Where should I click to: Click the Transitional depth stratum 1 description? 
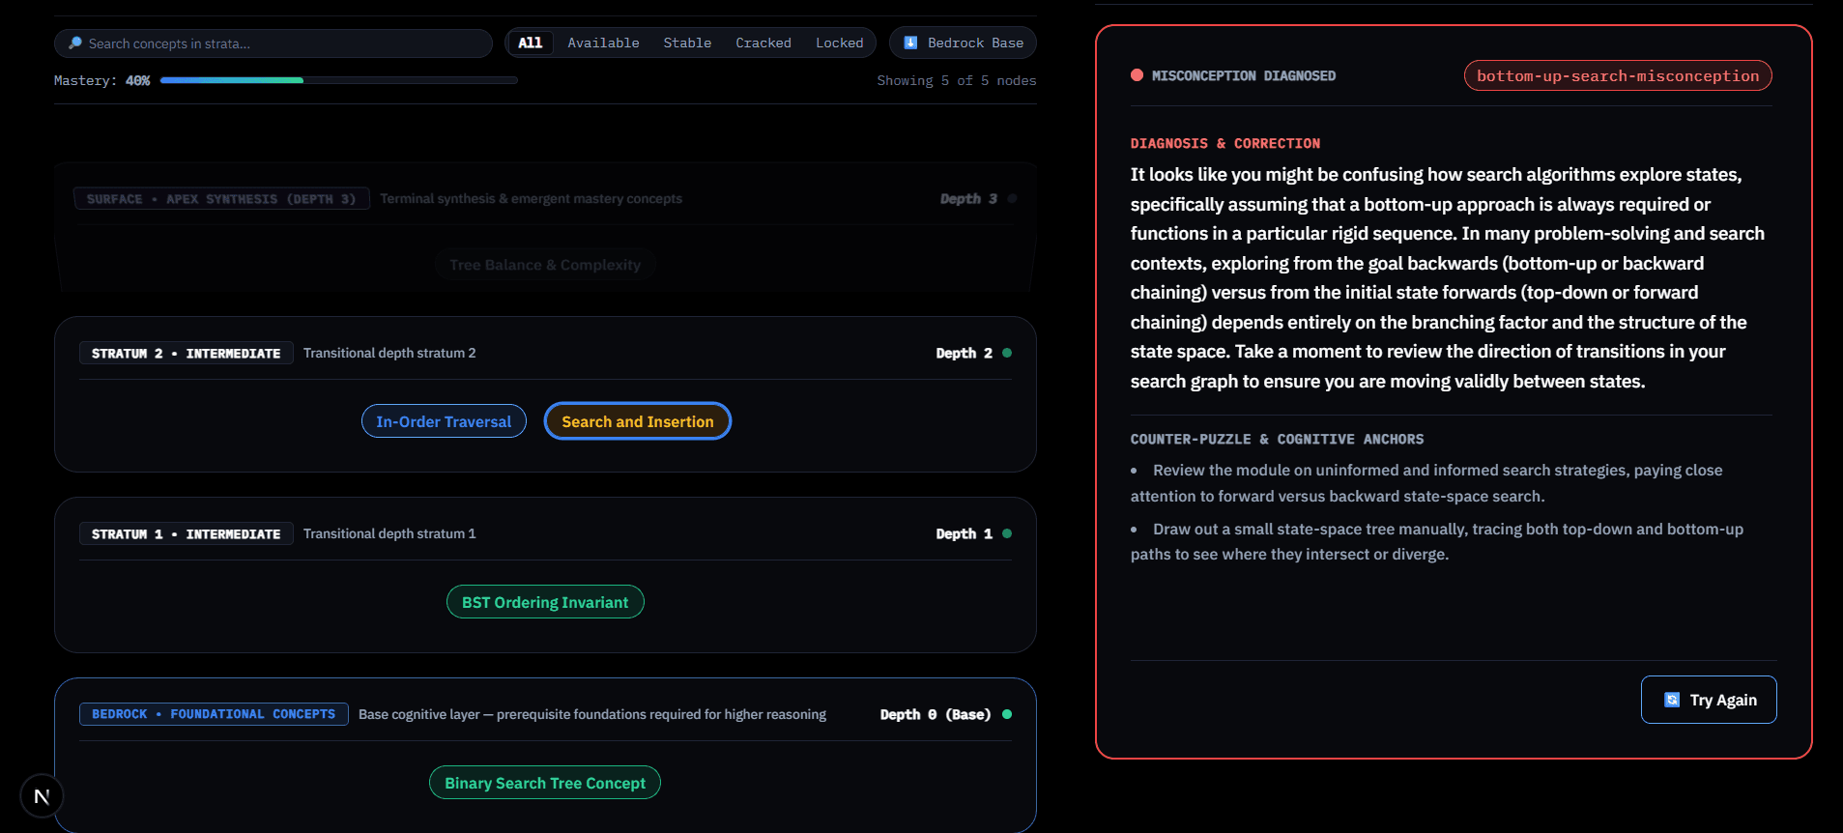click(389, 533)
